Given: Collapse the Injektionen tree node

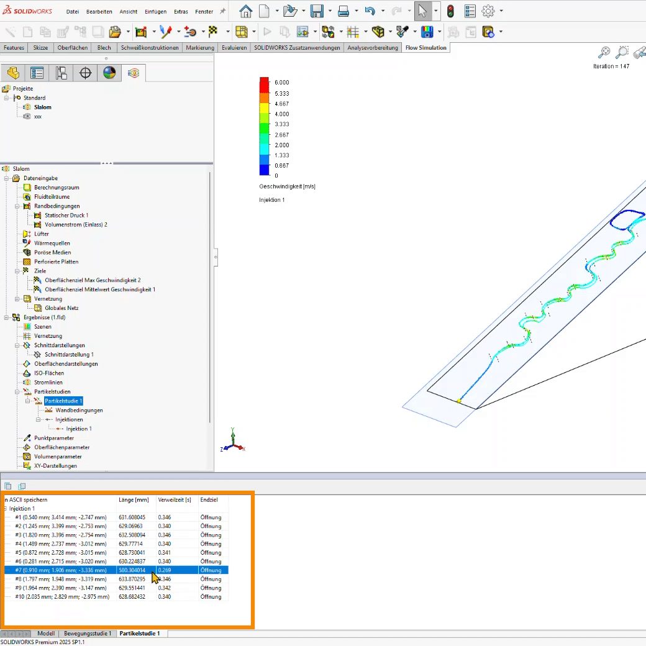Looking at the screenshot, I should 39,420.
